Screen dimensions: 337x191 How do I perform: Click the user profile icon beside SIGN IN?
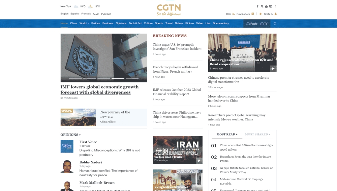(x=276, y=14)
